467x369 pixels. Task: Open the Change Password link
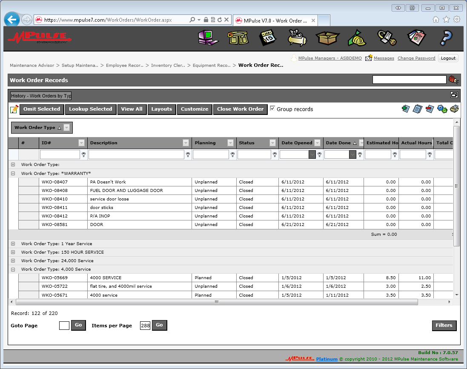point(416,58)
